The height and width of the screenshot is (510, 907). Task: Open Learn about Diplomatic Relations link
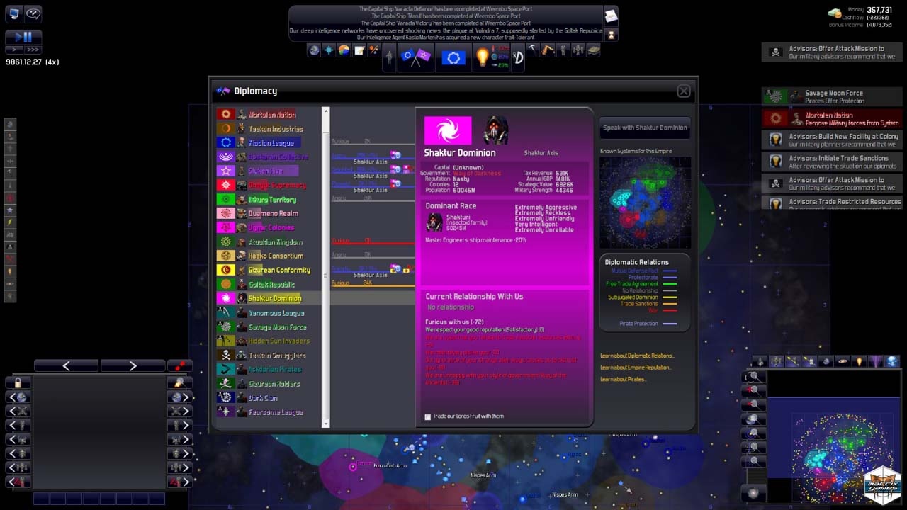click(x=637, y=356)
